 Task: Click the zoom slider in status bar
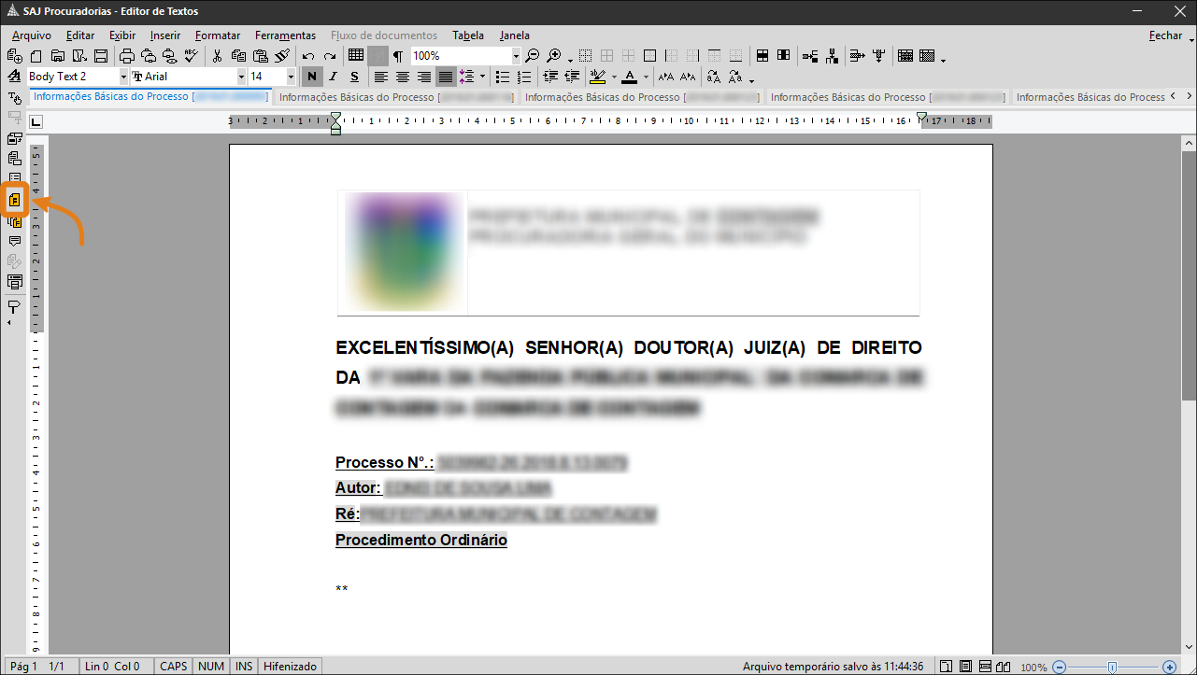(1112, 667)
